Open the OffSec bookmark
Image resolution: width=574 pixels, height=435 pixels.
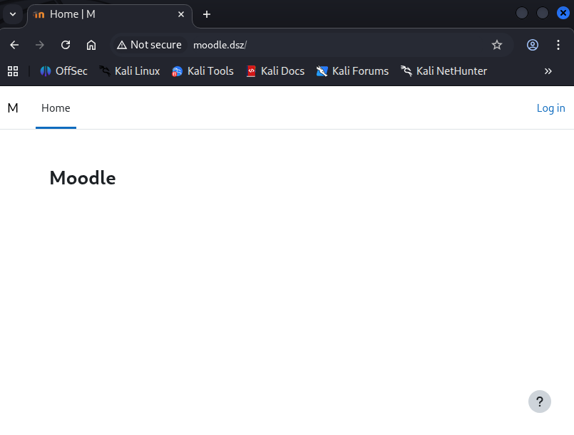click(x=63, y=71)
